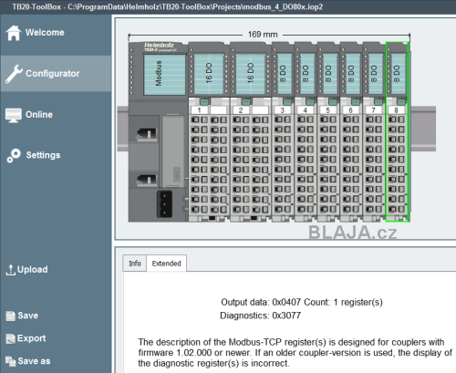This screenshot has height=373, width=456.
Task: Upload the configuration to the coupler
Action: pos(33,269)
